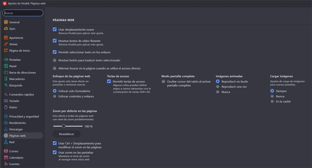Switch to Barra de direcciones section

click(x=23, y=72)
